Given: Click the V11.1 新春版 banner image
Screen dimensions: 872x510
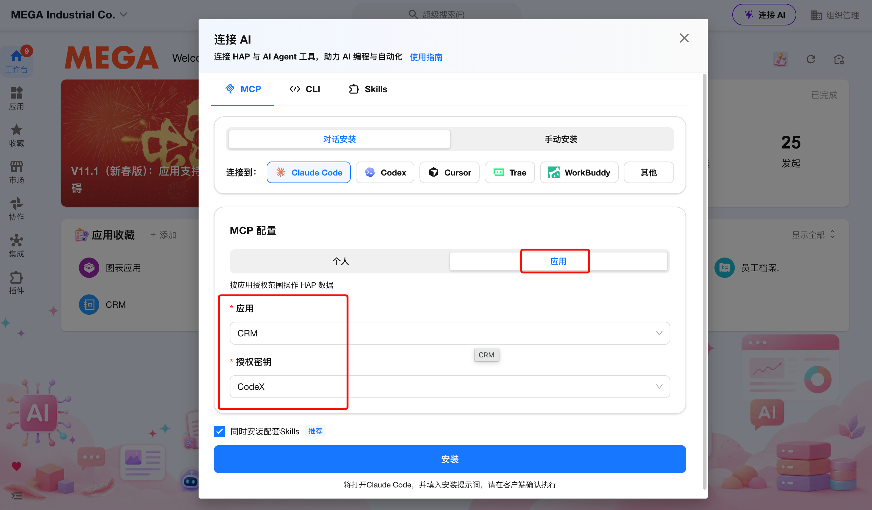Looking at the screenshot, I should [130, 143].
